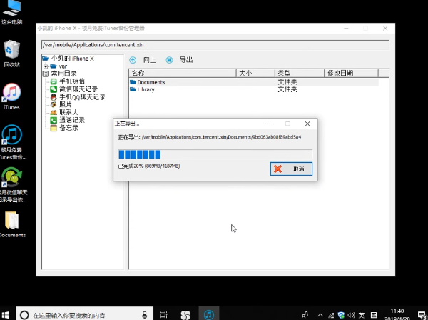Viewport: 428px width, 320px height.
Task: Click the 导出 toolbar label
Action: [x=186, y=60]
